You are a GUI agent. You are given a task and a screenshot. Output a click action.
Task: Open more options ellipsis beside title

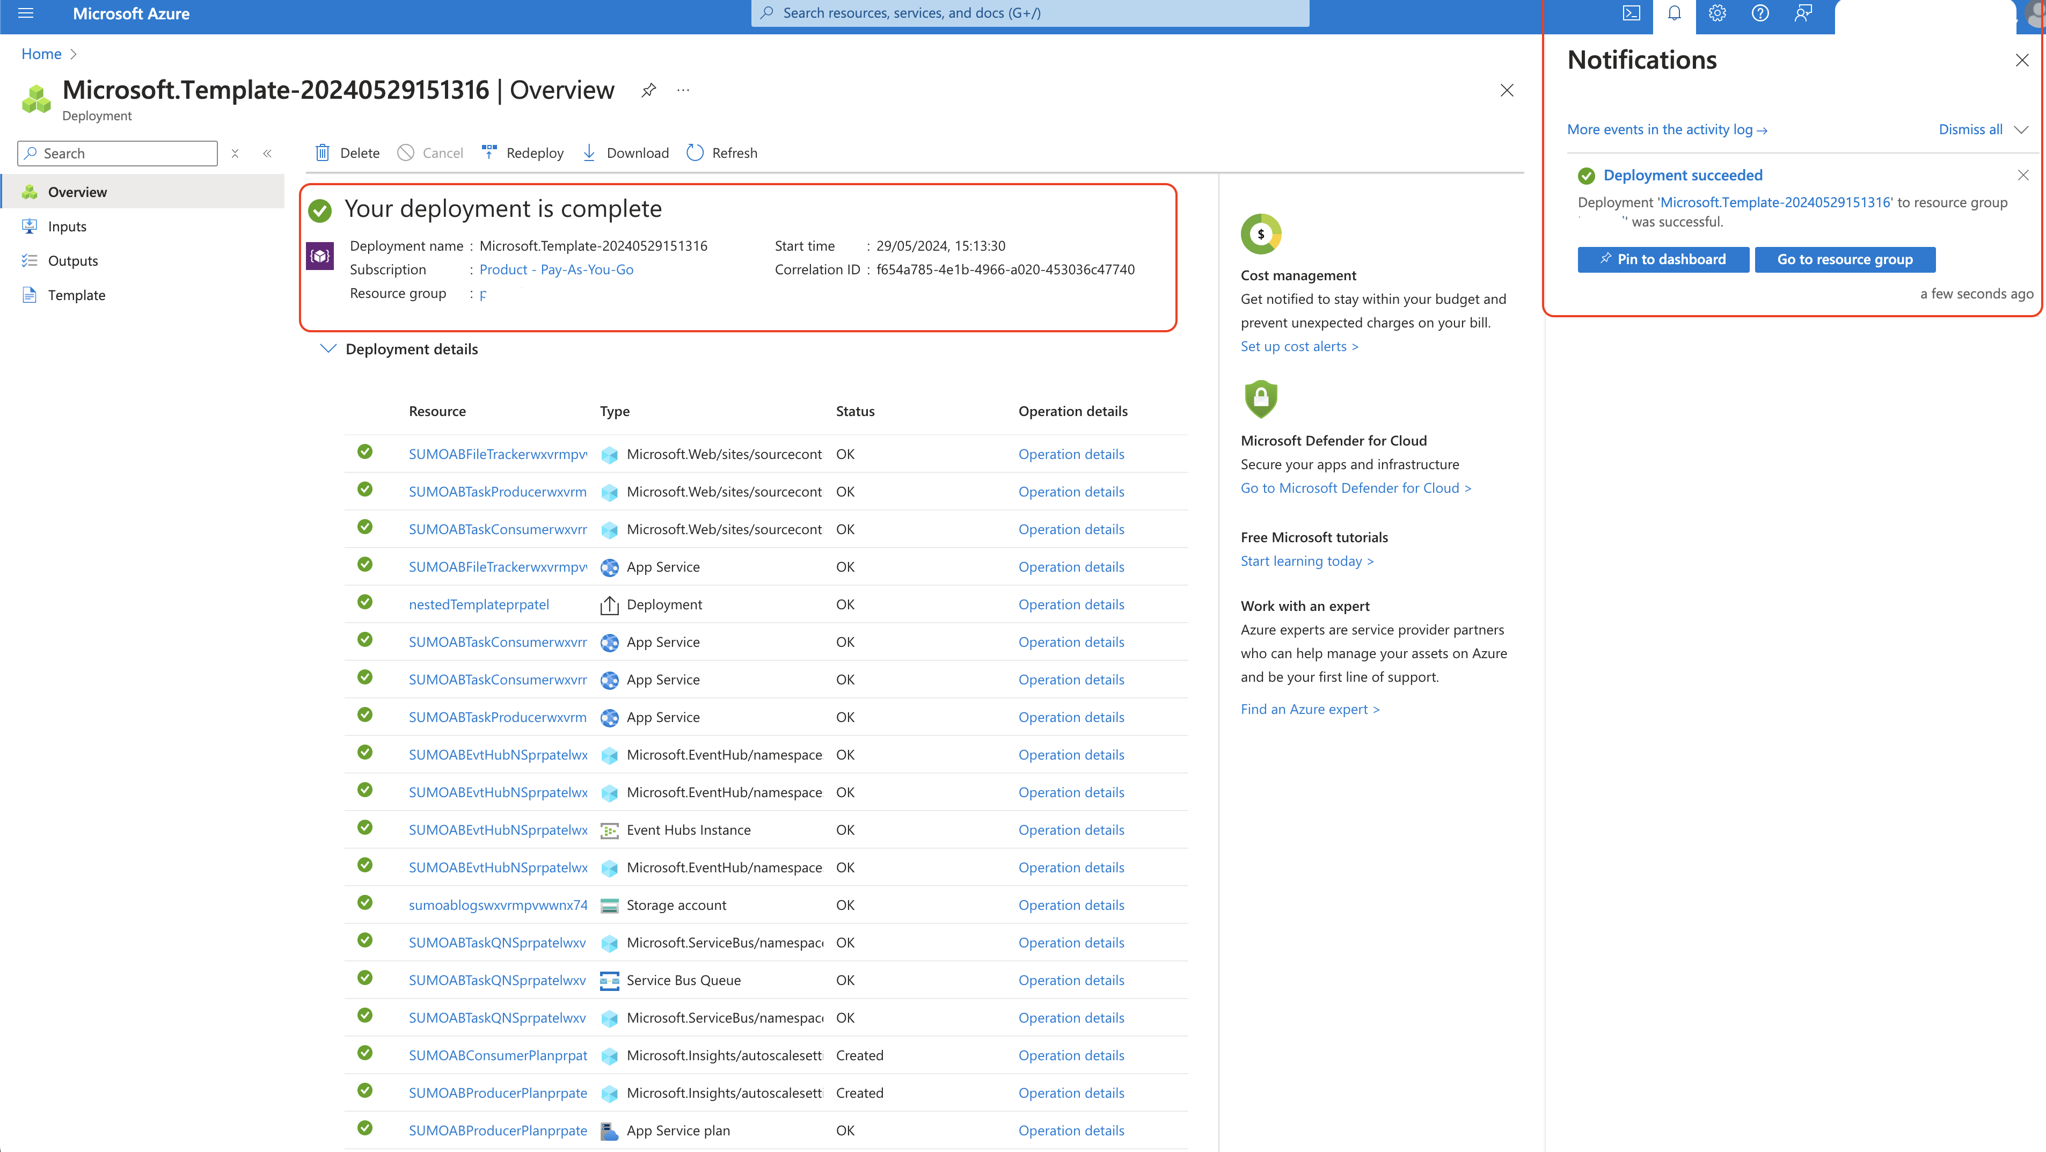[x=683, y=90]
